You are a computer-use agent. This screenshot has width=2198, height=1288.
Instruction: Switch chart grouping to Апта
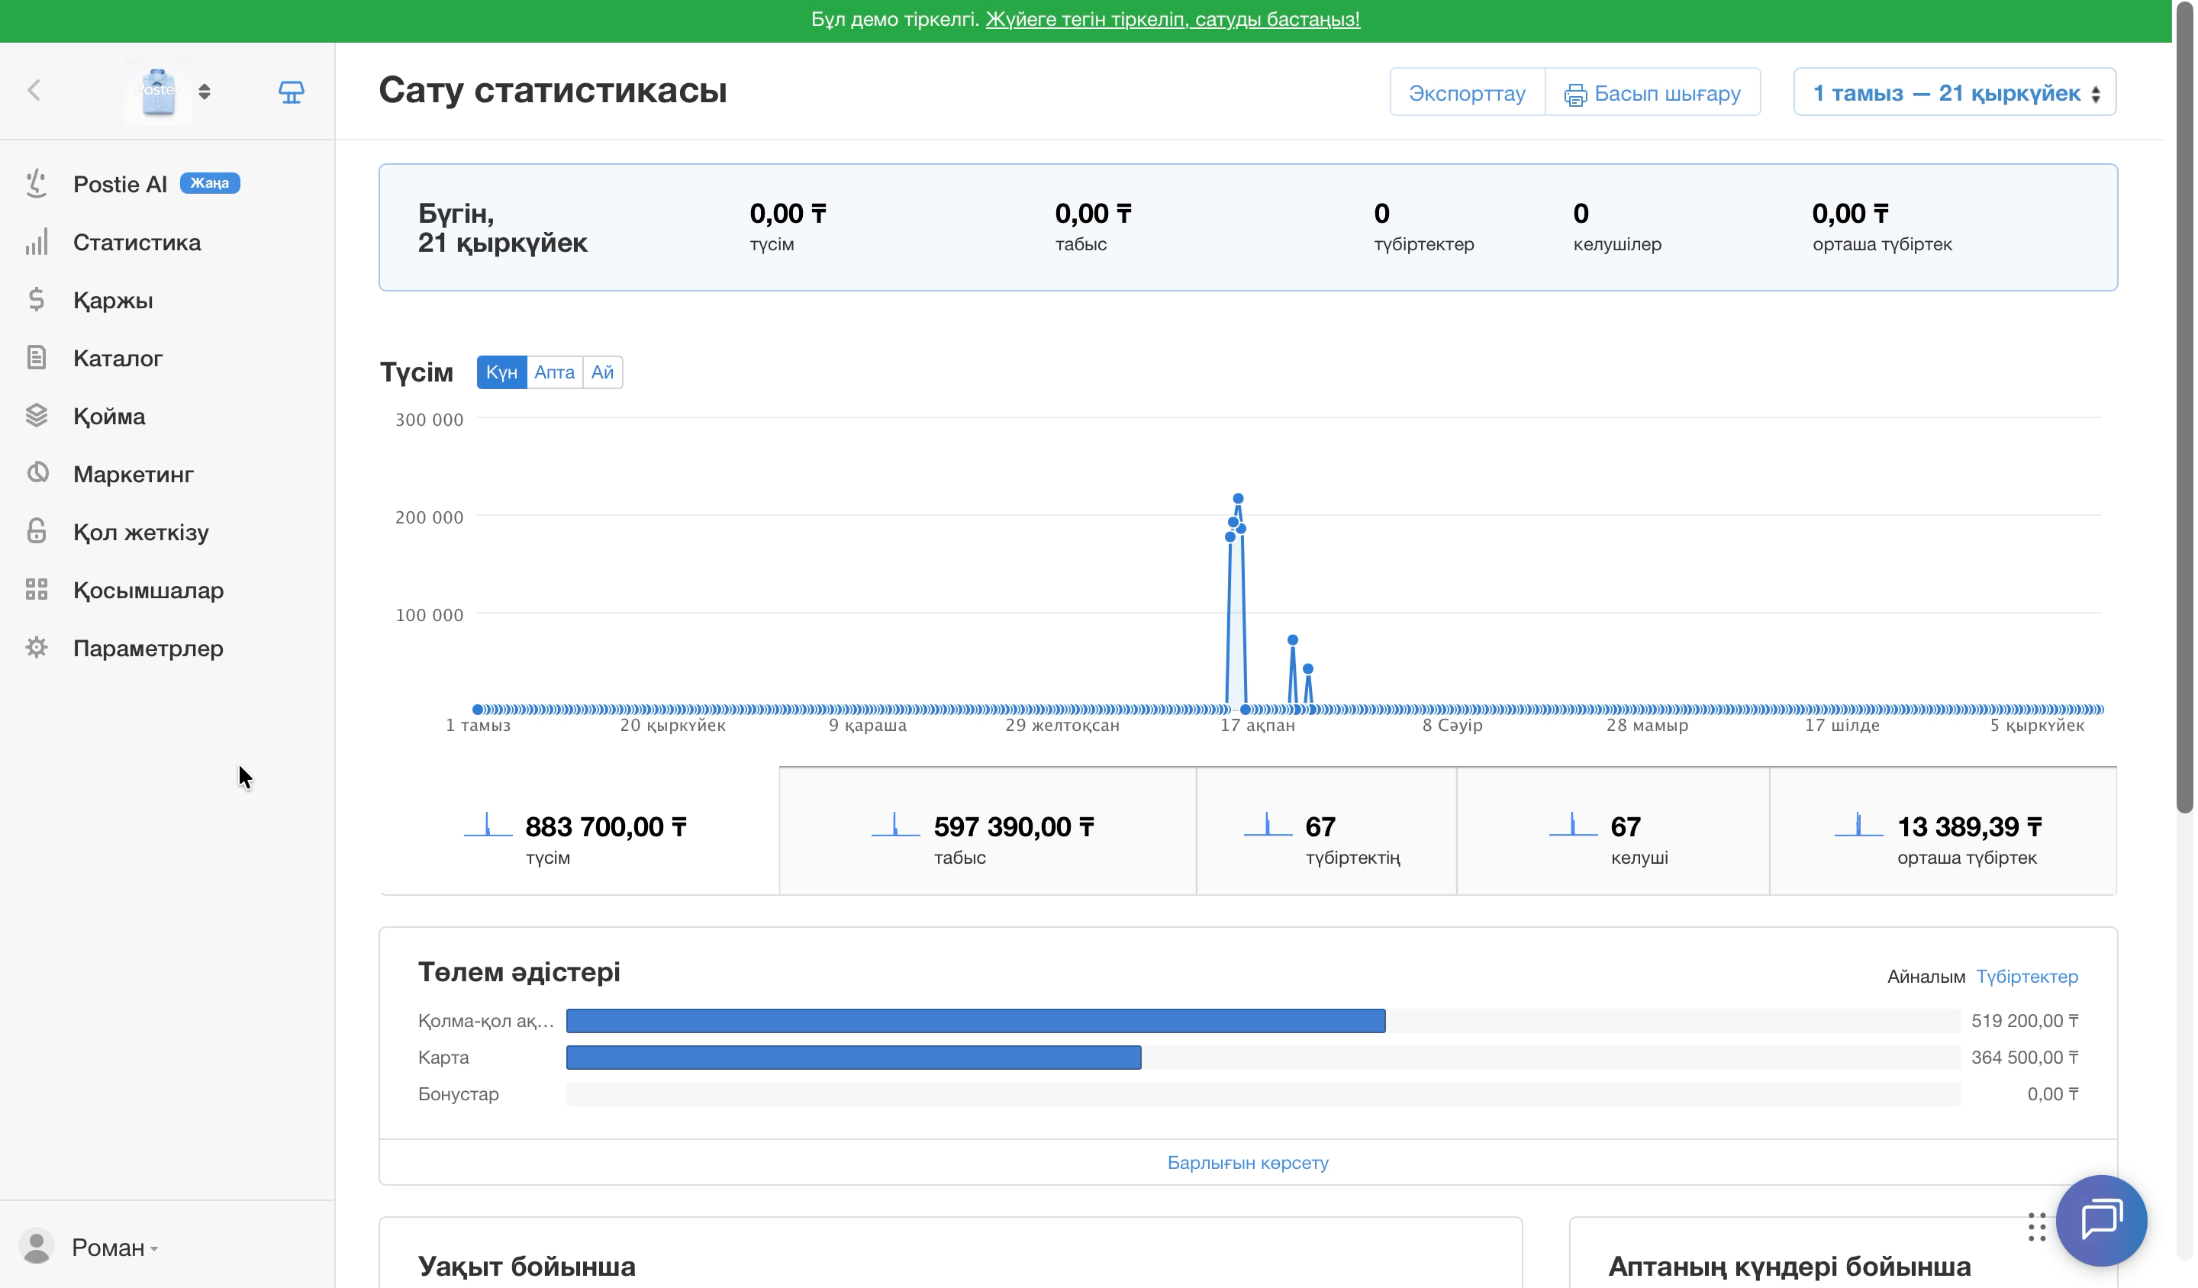coord(554,372)
